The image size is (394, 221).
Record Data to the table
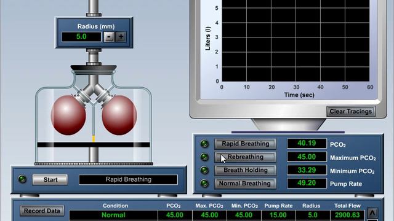42,211
